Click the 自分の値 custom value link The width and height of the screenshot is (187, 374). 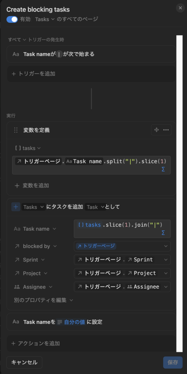(74, 322)
